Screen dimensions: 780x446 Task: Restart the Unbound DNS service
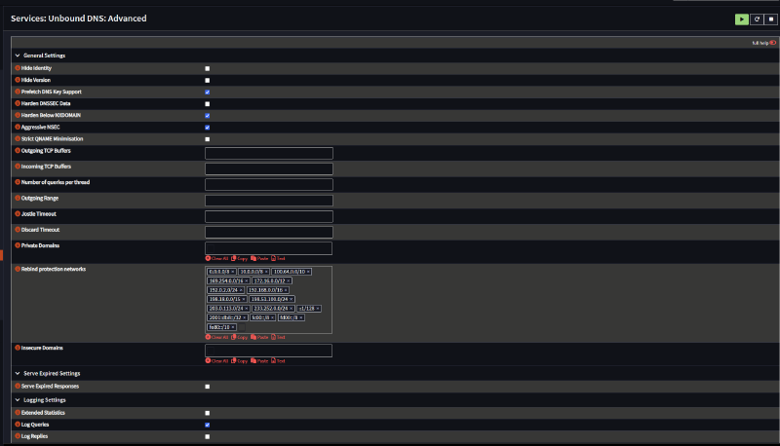coord(757,19)
